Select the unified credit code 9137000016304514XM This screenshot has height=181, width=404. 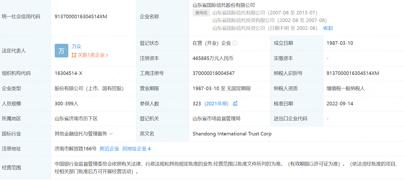(81, 16)
